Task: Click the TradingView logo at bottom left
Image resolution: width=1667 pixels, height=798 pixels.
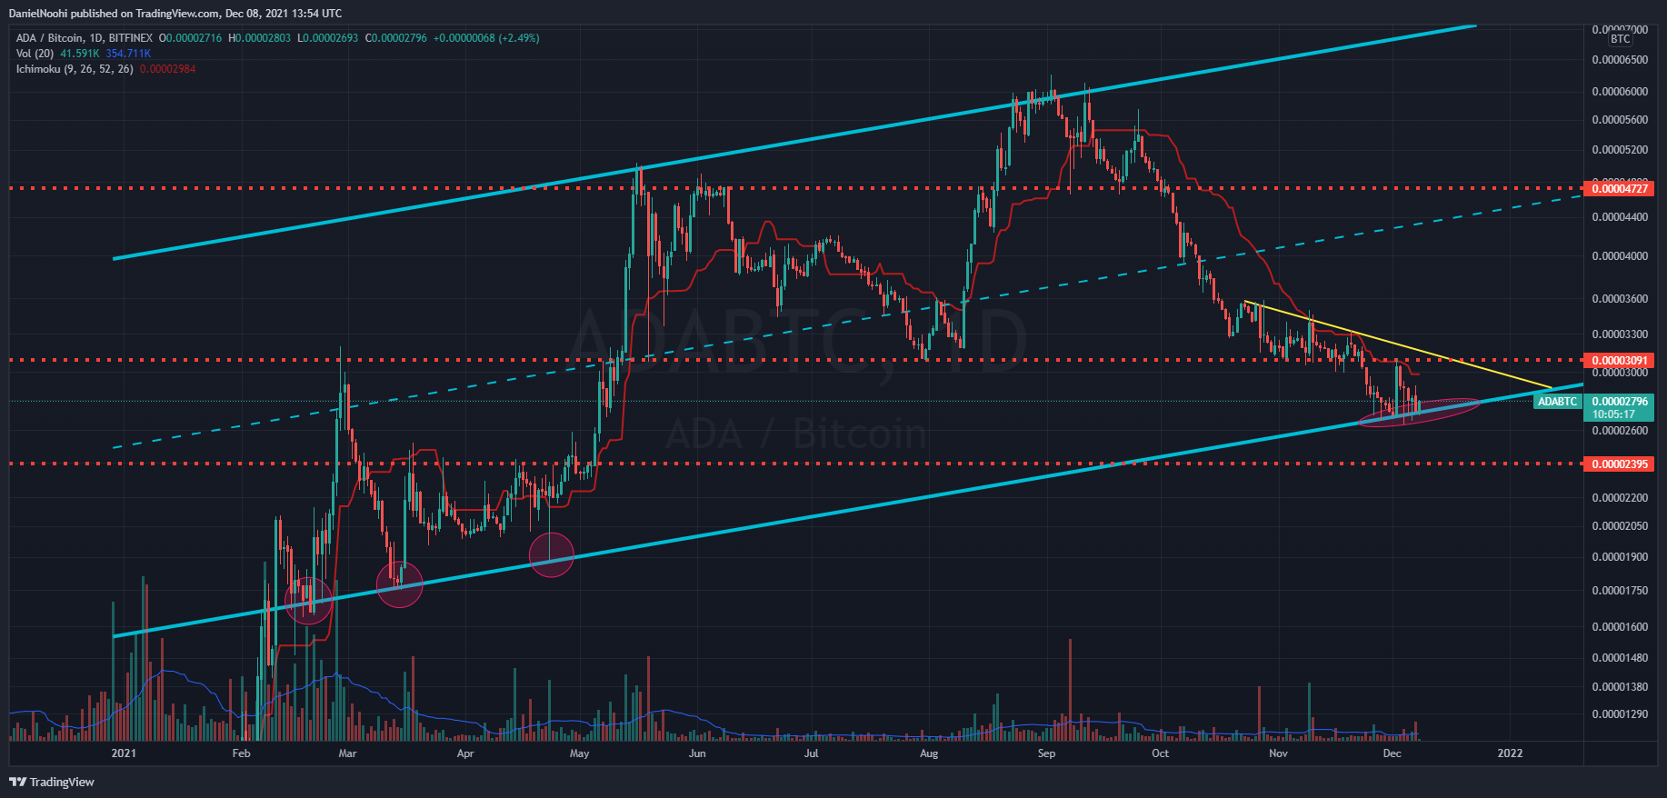Action: 52,782
